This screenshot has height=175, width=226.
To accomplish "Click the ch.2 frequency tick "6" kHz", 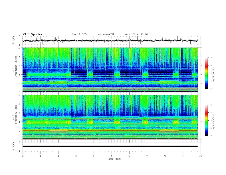I will click(x=20, y=113).
